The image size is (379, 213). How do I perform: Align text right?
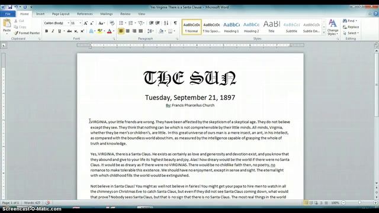click(134, 31)
